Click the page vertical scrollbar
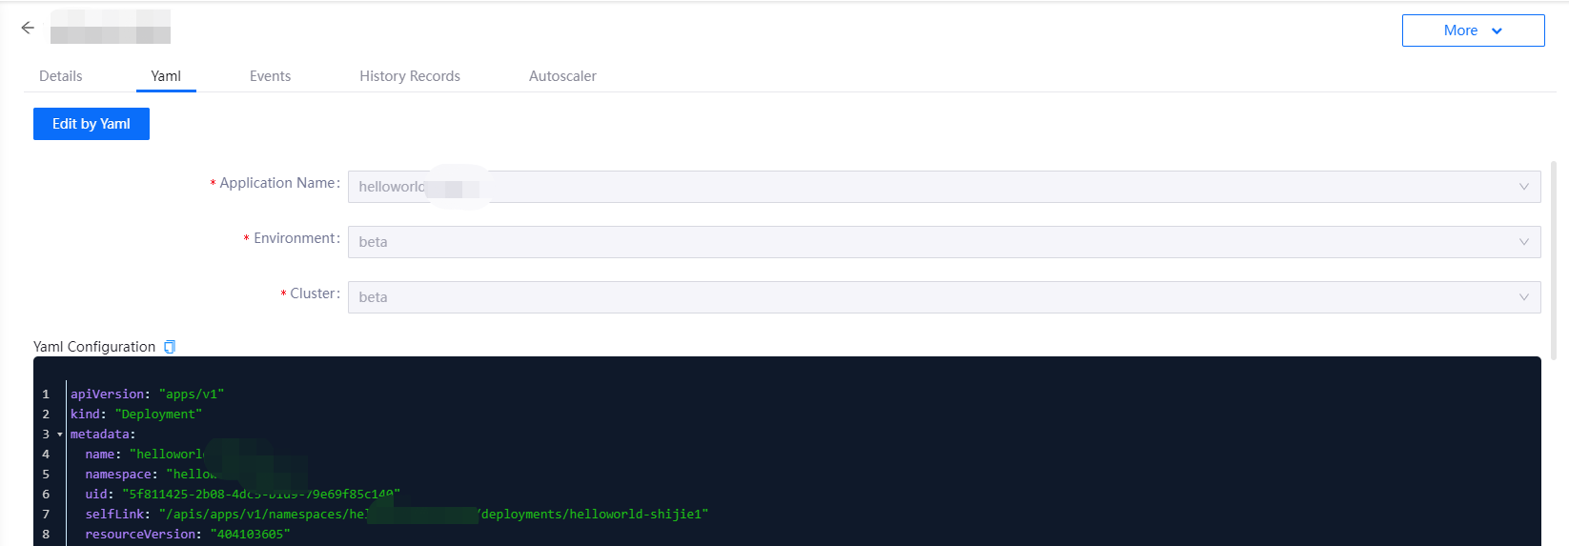Image resolution: width=1569 pixels, height=546 pixels. click(1554, 259)
